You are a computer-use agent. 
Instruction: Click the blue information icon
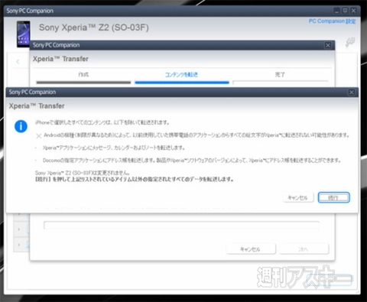click(x=21, y=126)
